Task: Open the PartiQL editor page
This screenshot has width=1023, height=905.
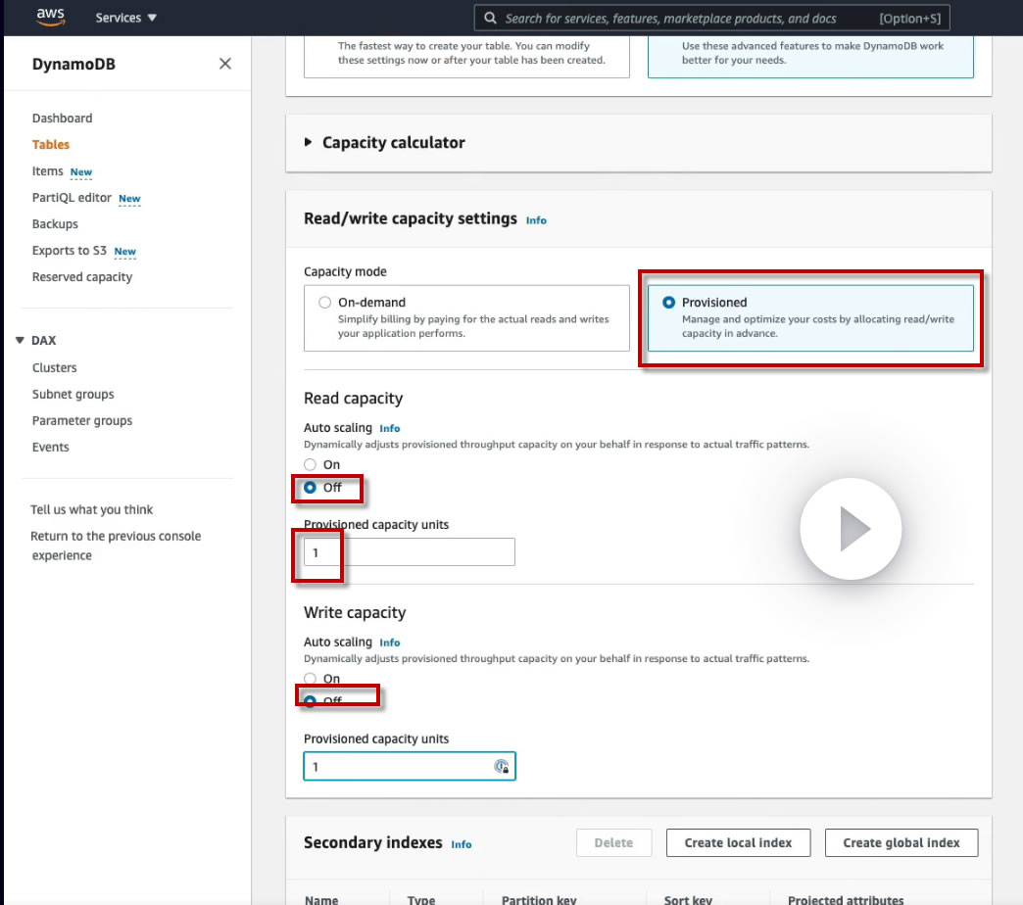Action: pyautogui.click(x=72, y=198)
